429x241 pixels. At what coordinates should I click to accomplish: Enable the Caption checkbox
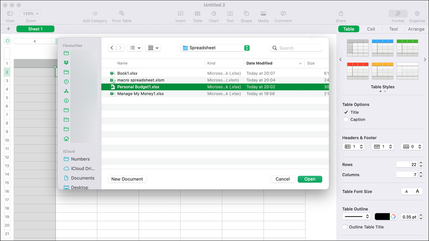pos(346,119)
